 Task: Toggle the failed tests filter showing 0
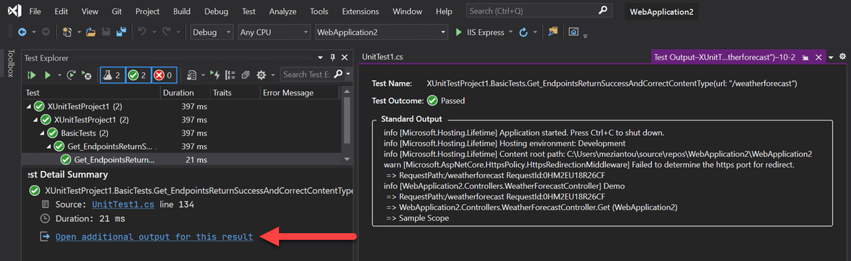[x=164, y=75]
